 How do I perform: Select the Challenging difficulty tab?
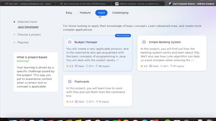click(120, 13)
